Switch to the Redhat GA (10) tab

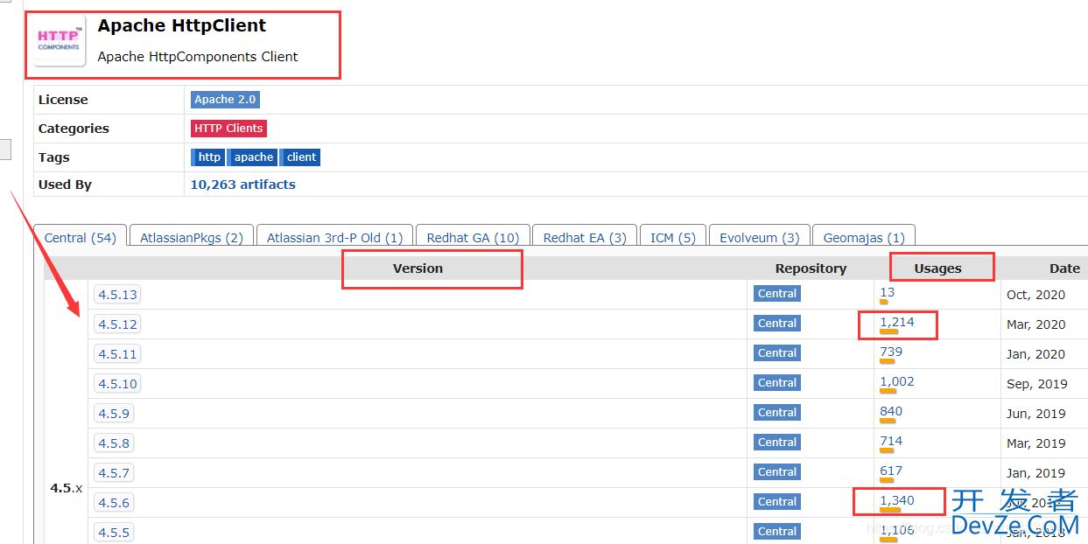tap(473, 237)
